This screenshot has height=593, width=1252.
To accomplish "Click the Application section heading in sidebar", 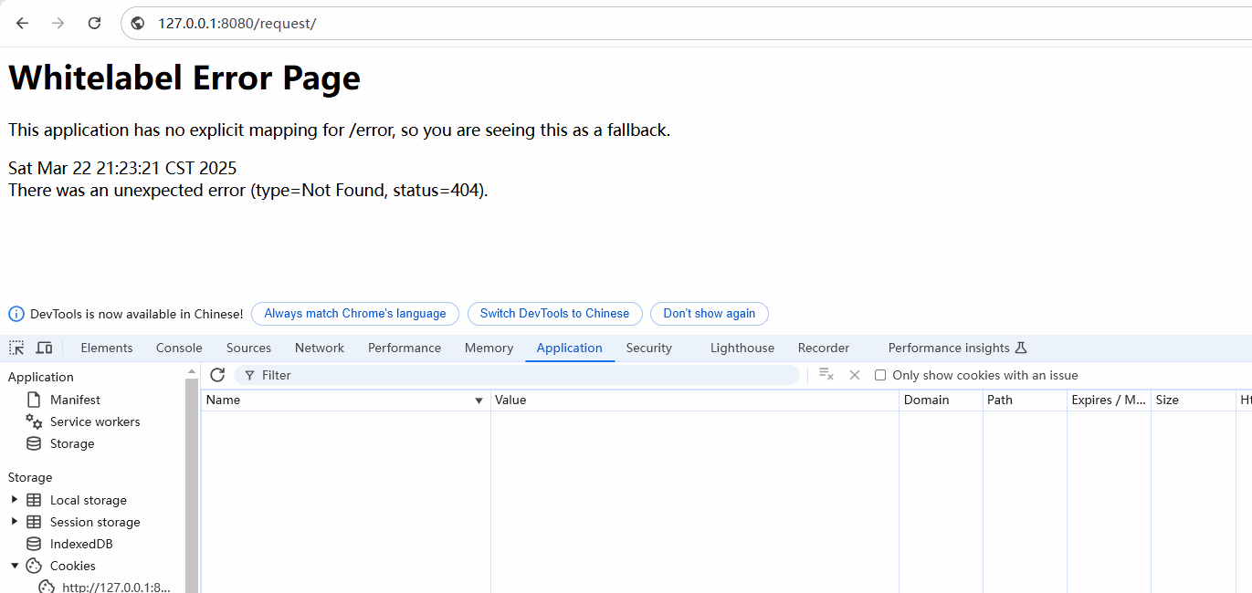I will (41, 377).
